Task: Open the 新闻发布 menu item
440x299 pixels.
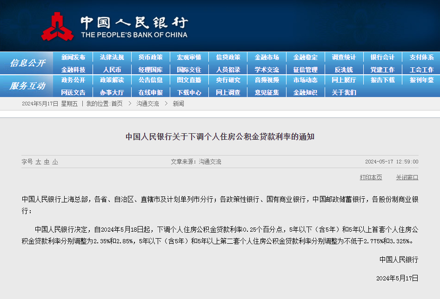Action: pos(73,57)
